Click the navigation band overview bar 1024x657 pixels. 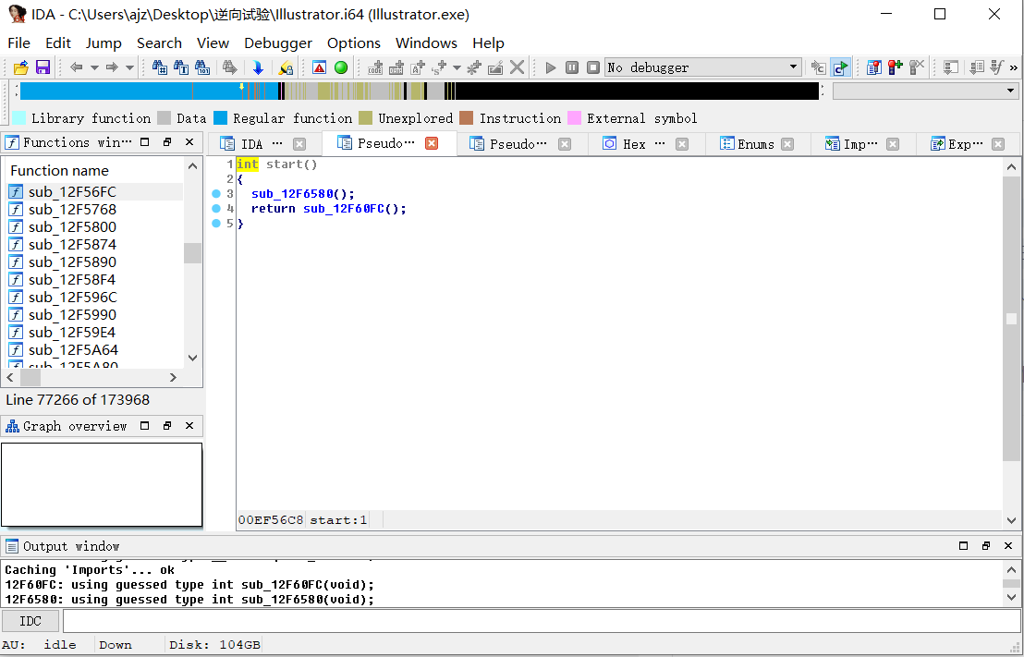(x=420, y=91)
